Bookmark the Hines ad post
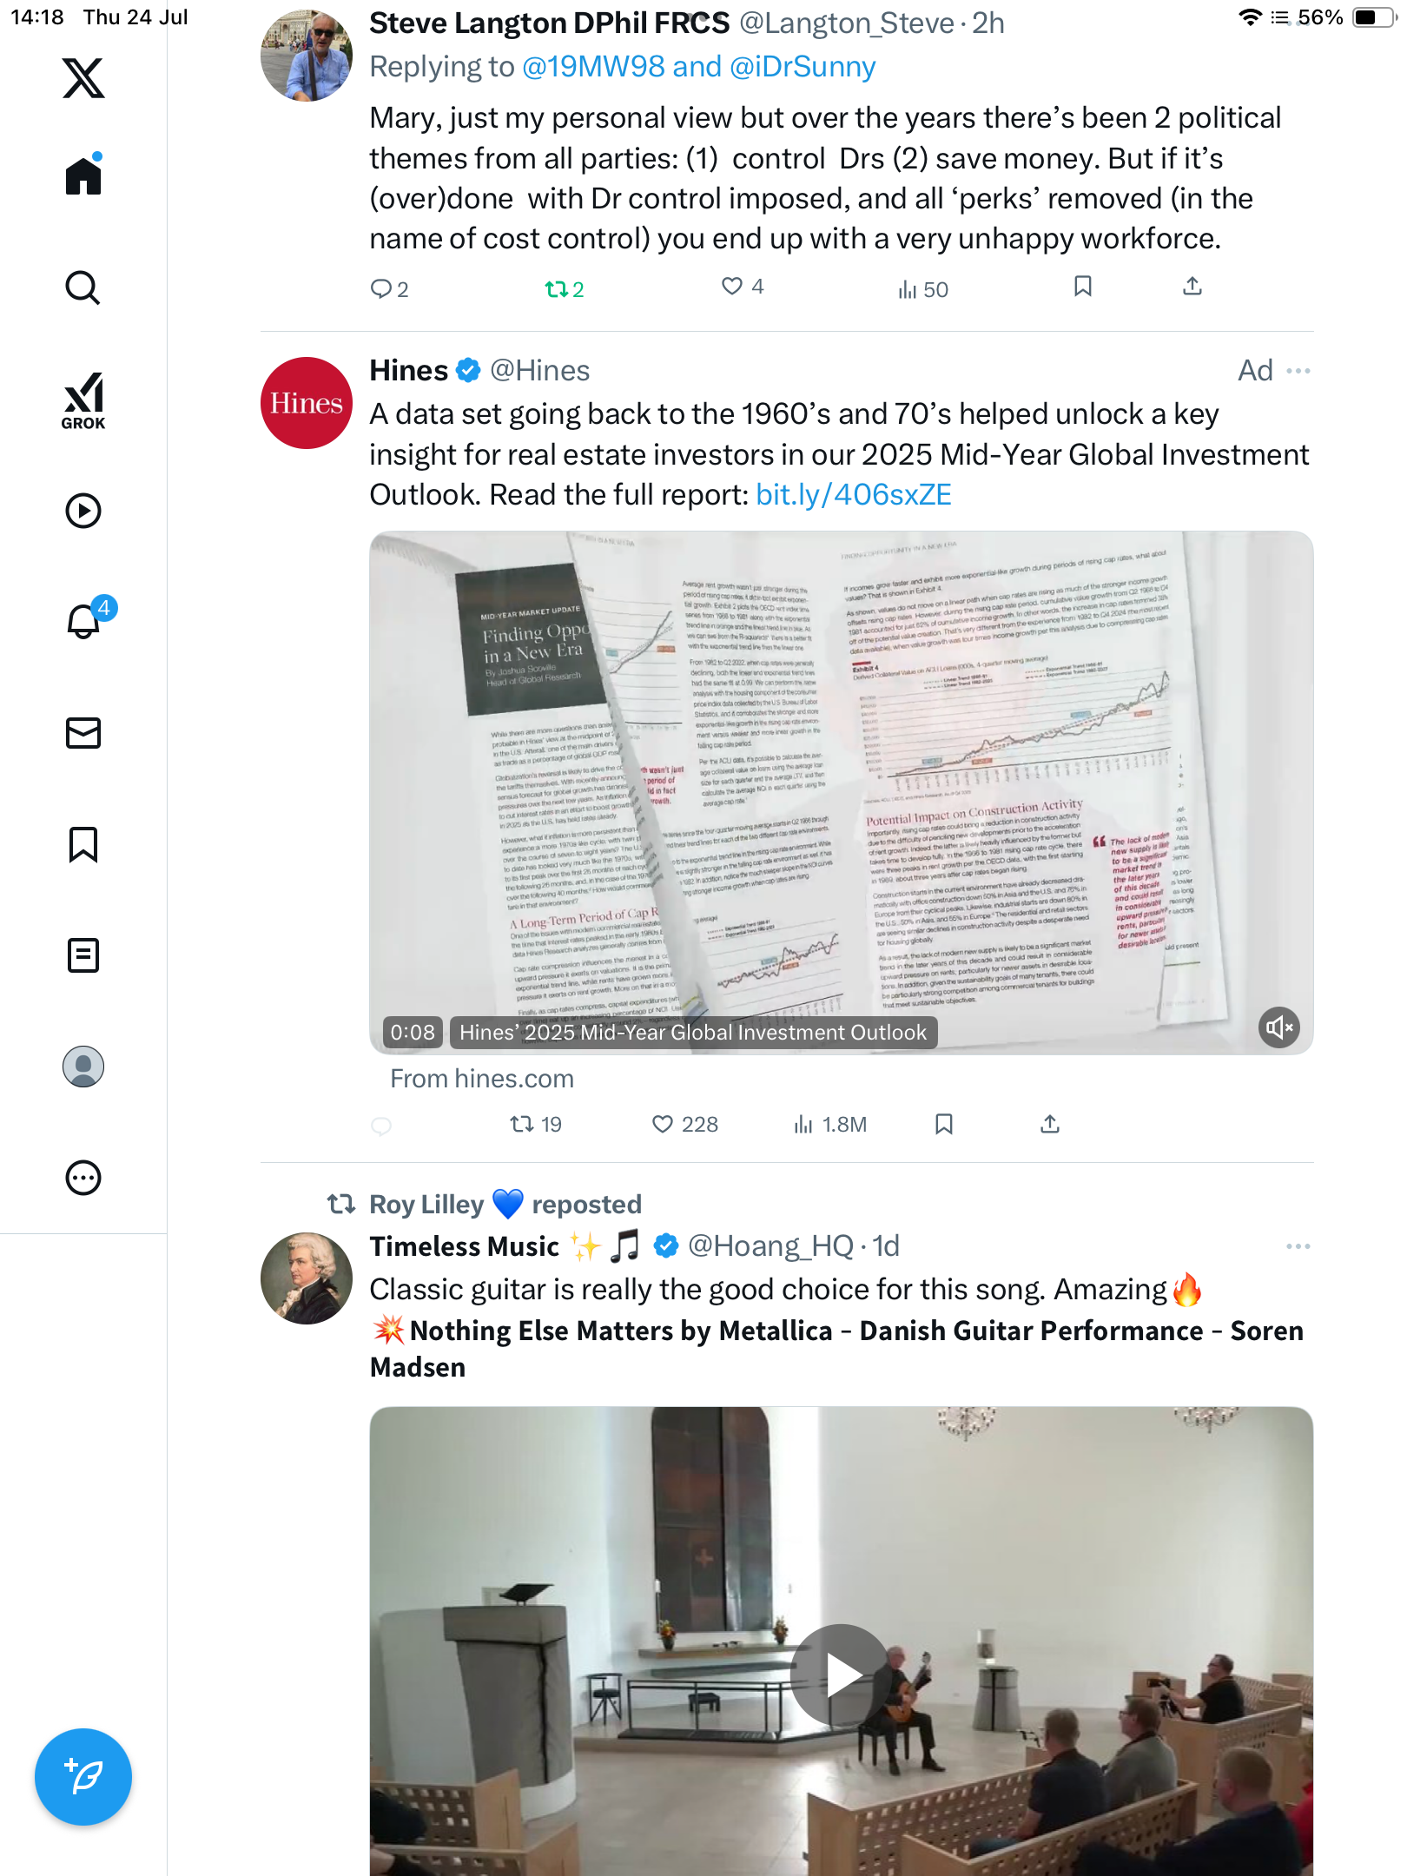Viewport: 1407px width, 1876px height. (x=944, y=1125)
